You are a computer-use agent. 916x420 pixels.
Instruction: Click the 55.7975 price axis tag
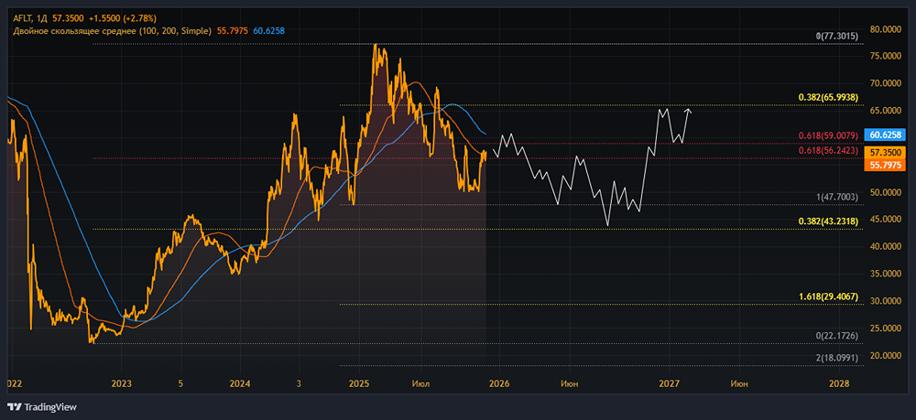[887, 165]
